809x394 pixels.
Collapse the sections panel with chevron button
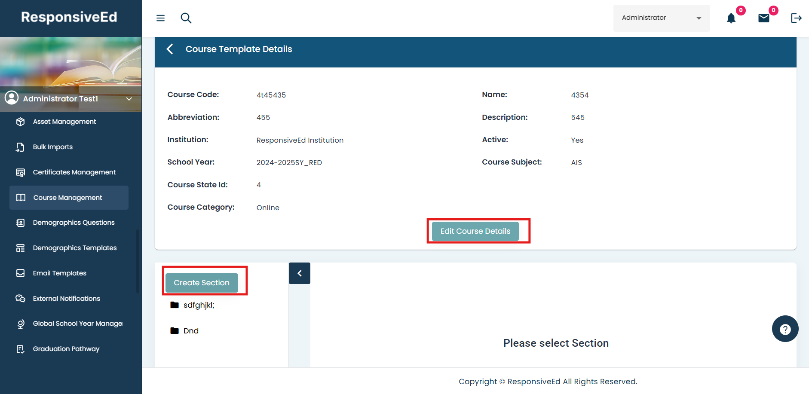tap(300, 273)
